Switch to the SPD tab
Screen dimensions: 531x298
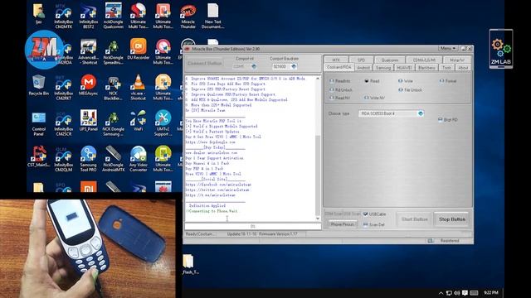[x=361, y=60]
